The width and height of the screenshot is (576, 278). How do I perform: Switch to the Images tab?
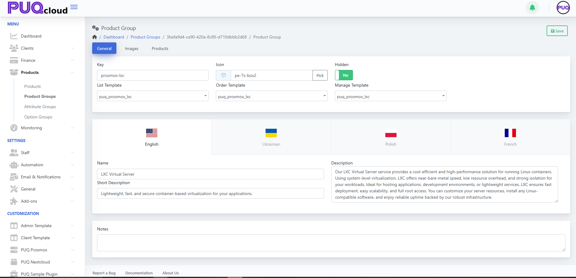pos(132,48)
